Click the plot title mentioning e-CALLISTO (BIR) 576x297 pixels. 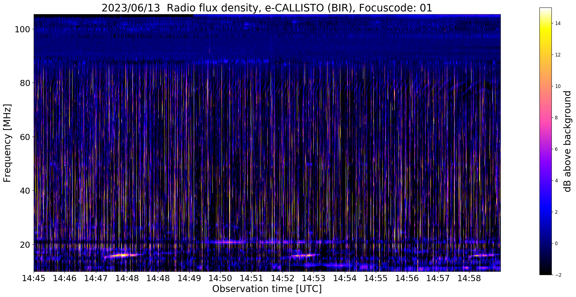pyautogui.click(x=267, y=8)
